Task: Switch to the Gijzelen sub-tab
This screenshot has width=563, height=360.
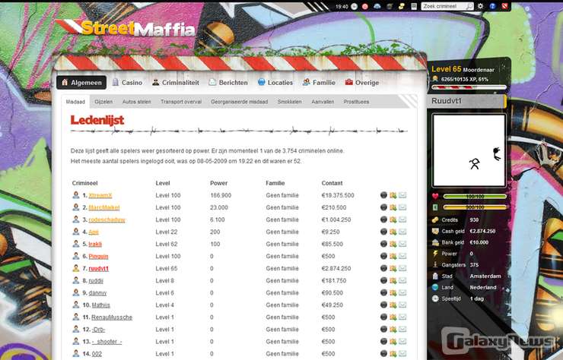Action: click(103, 102)
